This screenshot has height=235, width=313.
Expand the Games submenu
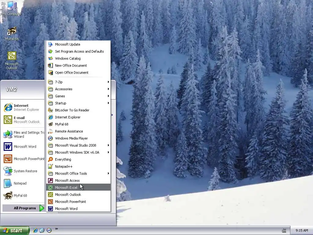point(78,96)
